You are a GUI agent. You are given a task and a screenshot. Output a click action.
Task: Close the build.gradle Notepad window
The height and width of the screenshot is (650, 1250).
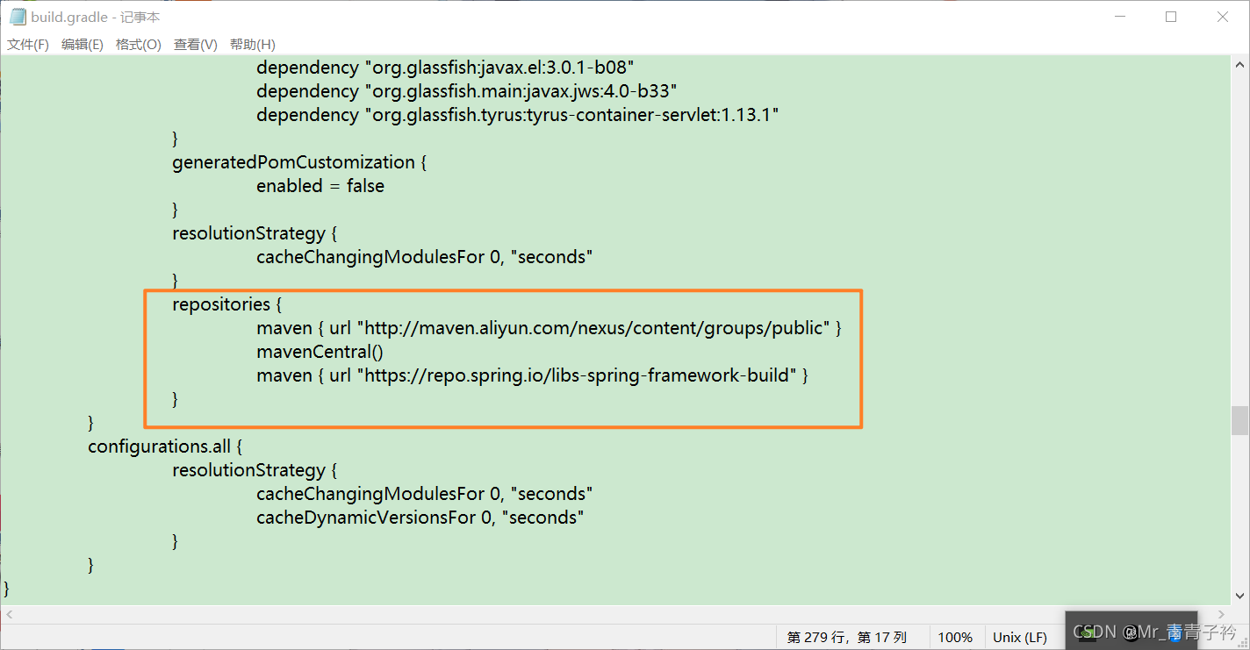1223,17
